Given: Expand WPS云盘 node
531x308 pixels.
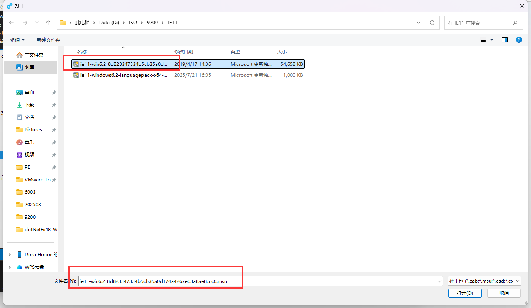Looking at the screenshot, I should pos(10,267).
